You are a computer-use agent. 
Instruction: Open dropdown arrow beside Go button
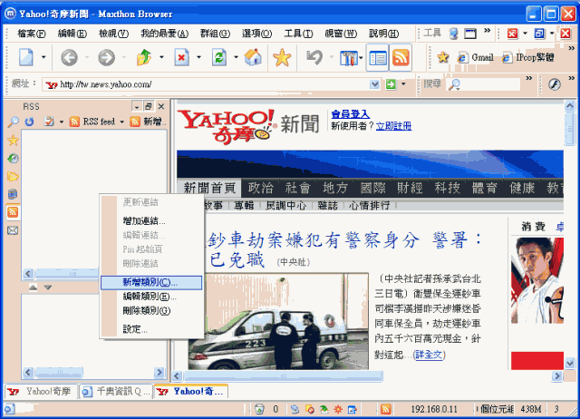[403, 84]
